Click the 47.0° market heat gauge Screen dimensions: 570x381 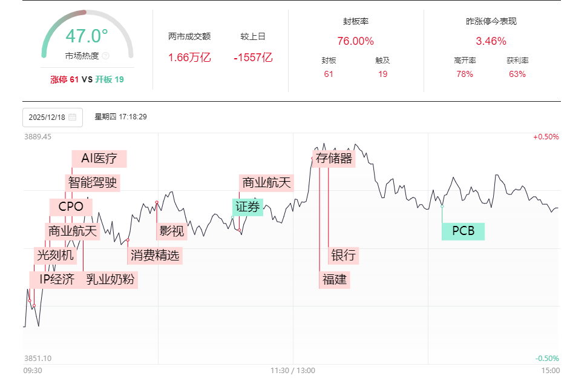click(87, 36)
